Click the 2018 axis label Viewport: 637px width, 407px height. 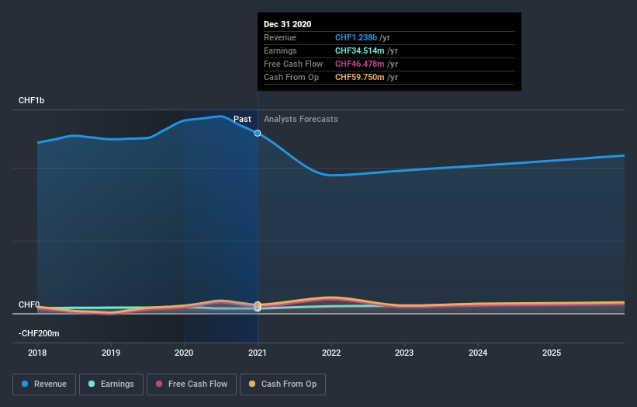coord(37,353)
